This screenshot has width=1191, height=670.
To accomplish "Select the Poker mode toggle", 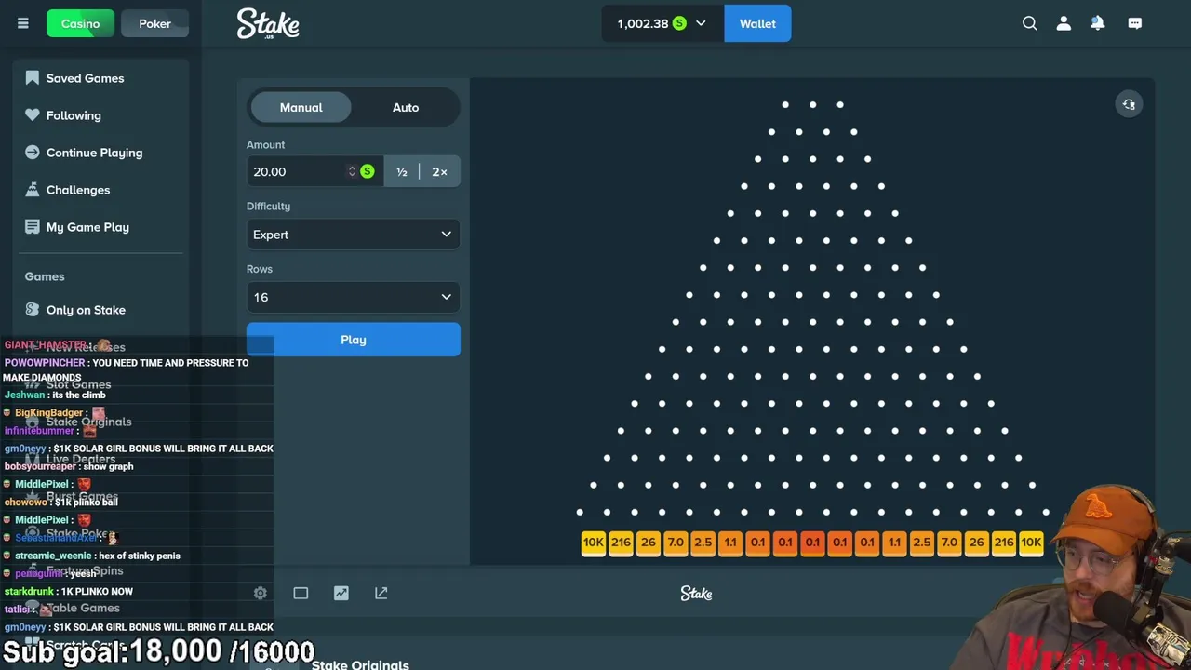I will point(154,23).
